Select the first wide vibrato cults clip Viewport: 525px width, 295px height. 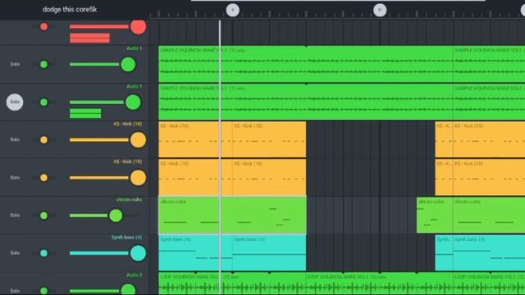(232, 215)
